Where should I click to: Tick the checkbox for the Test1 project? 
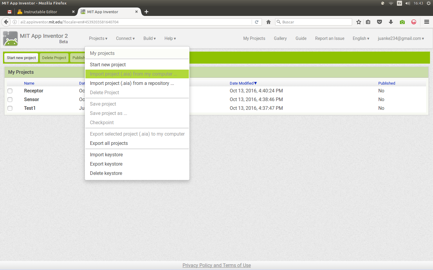10,108
